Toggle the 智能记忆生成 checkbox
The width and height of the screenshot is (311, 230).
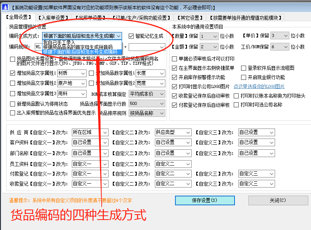[131, 36]
